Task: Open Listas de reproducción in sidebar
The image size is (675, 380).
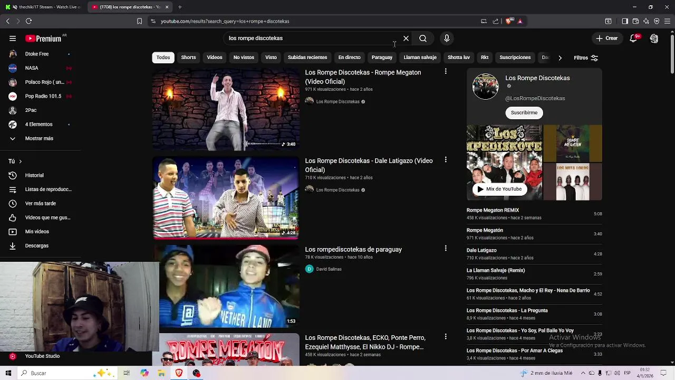Action: pyautogui.click(x=40, y=189)
